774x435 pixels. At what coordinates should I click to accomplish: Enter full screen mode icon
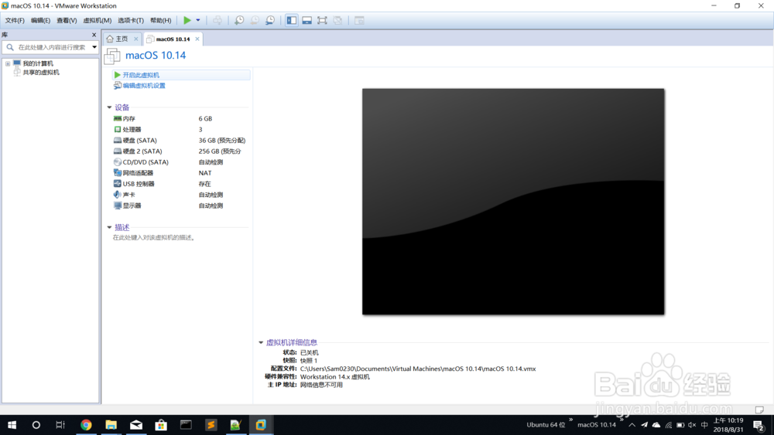pyautogui.click(x=322, y=20)
